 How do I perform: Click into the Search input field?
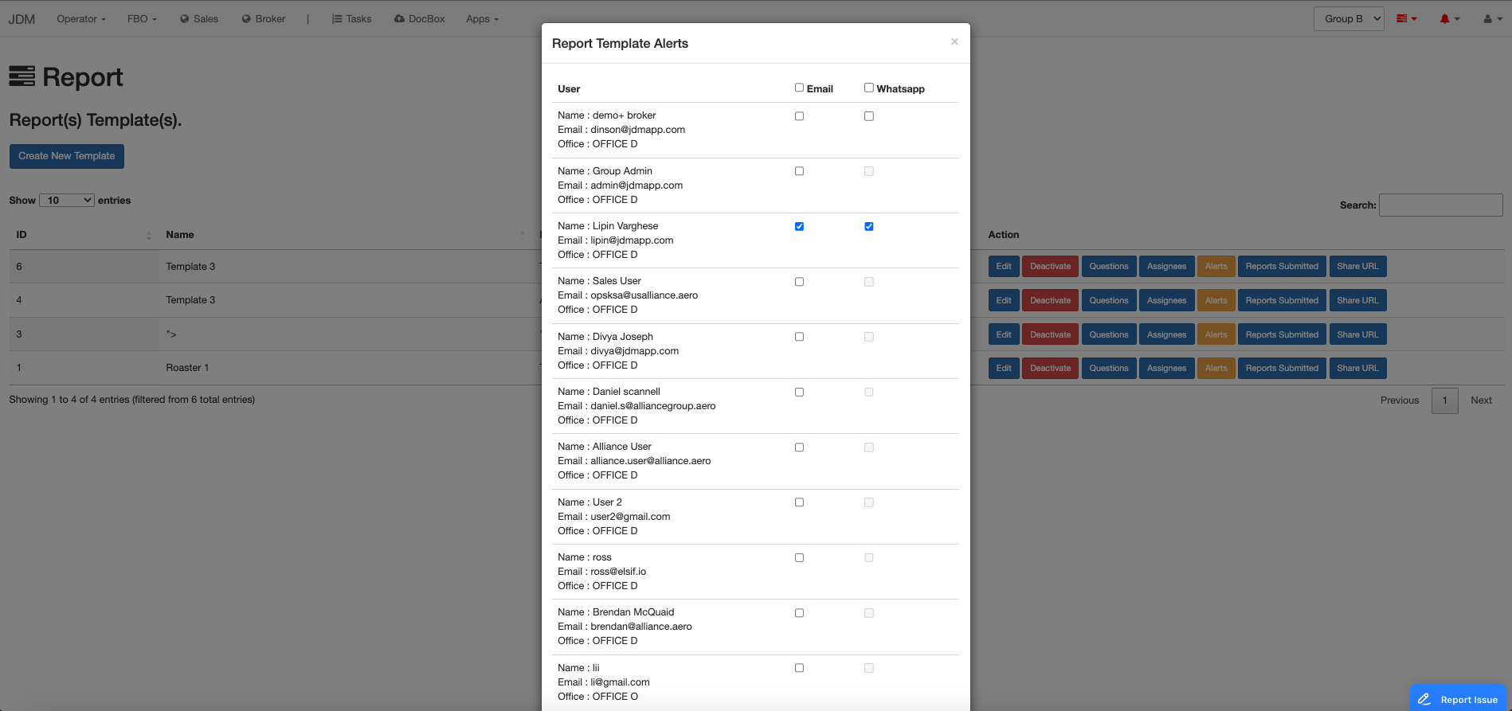1440,205
